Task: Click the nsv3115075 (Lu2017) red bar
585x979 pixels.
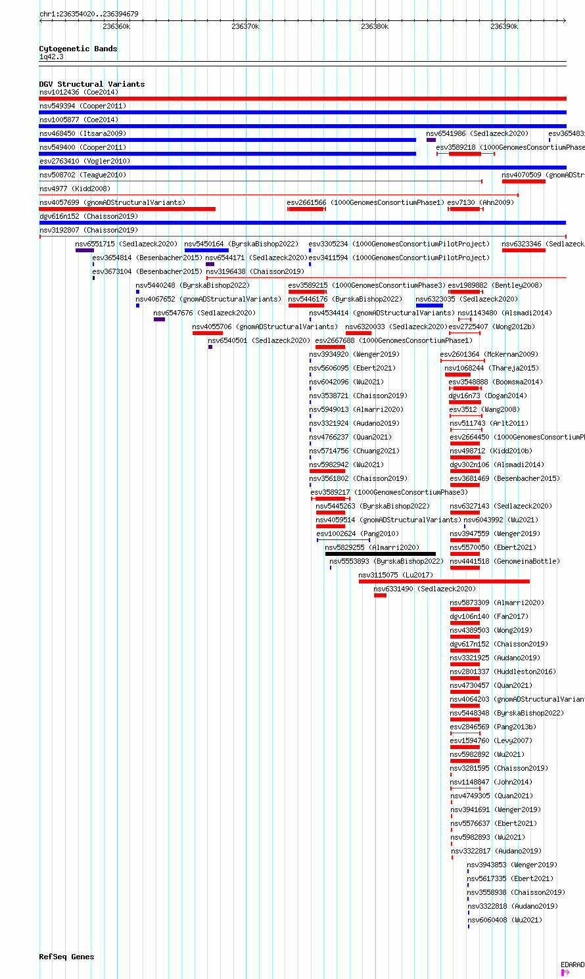Action: [x=444, y=581]
